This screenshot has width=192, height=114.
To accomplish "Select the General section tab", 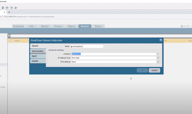I will click(38, 46).
